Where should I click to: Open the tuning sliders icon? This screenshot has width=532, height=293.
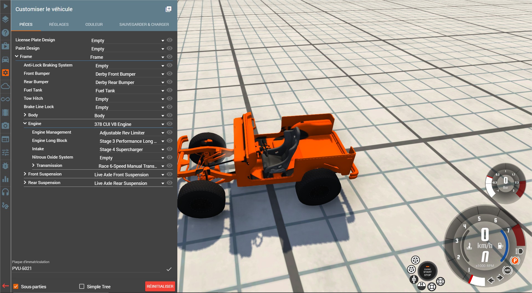click(x=6, y=152)
